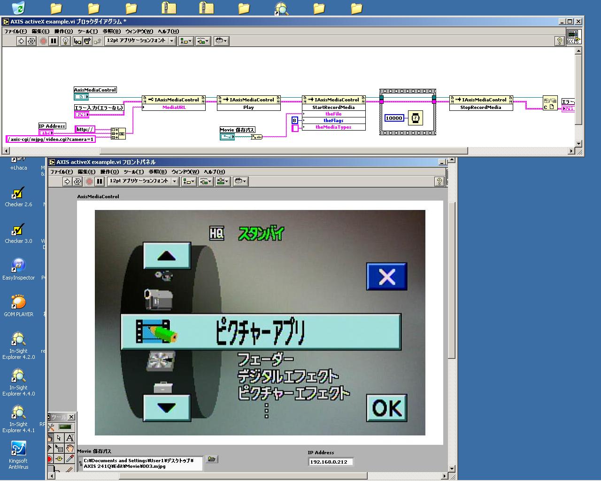Toggle Highlight Execution with the lightbulb
Image resolution: width=601 pixels, height=481 pixels.
pos(66,41)
